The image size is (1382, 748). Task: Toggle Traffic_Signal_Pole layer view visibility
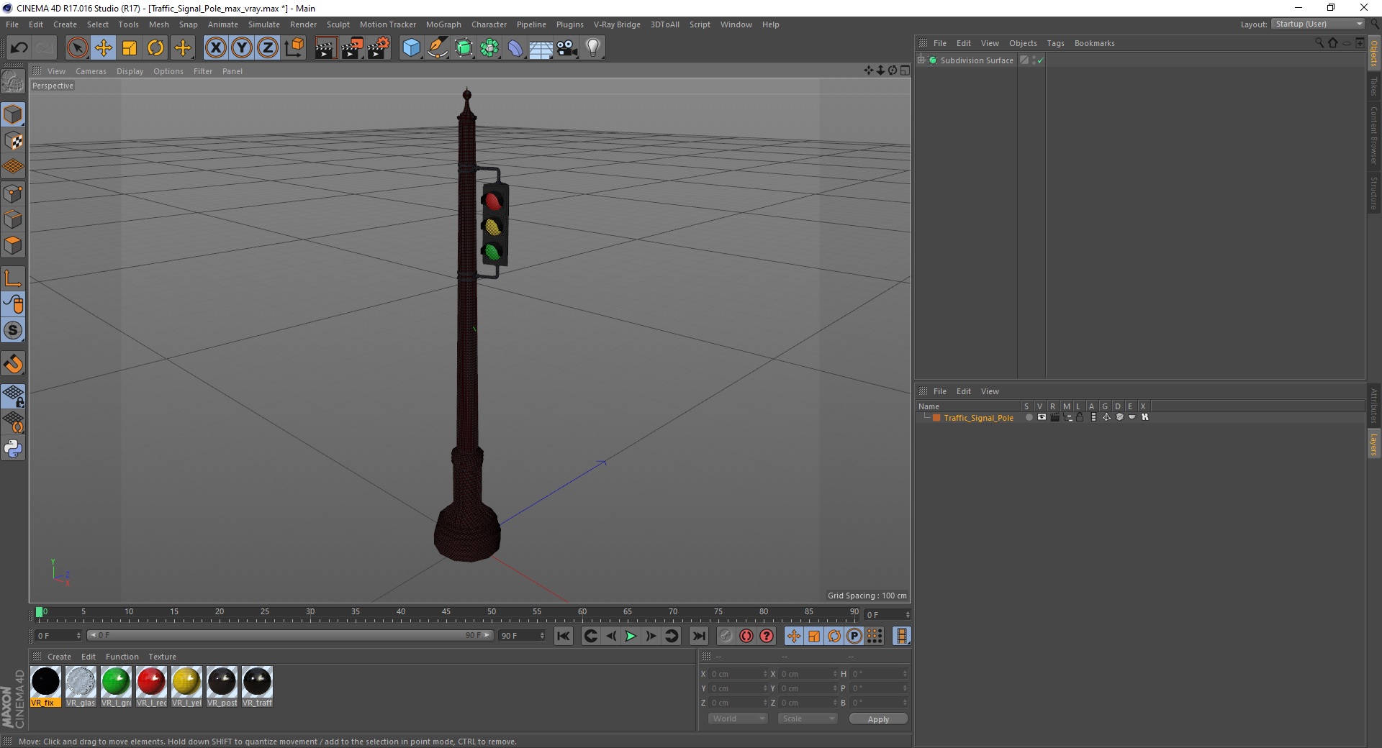point(1042,417)
